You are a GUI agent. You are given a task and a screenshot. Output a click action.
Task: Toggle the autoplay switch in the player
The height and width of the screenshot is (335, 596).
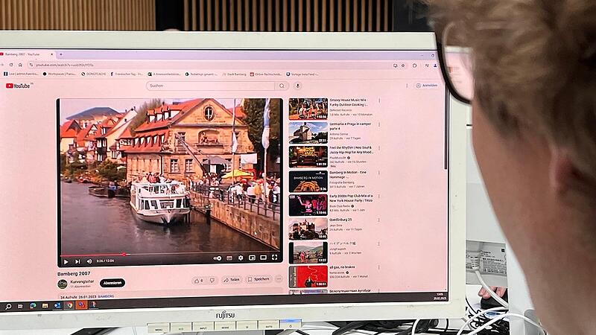point(218,258)
